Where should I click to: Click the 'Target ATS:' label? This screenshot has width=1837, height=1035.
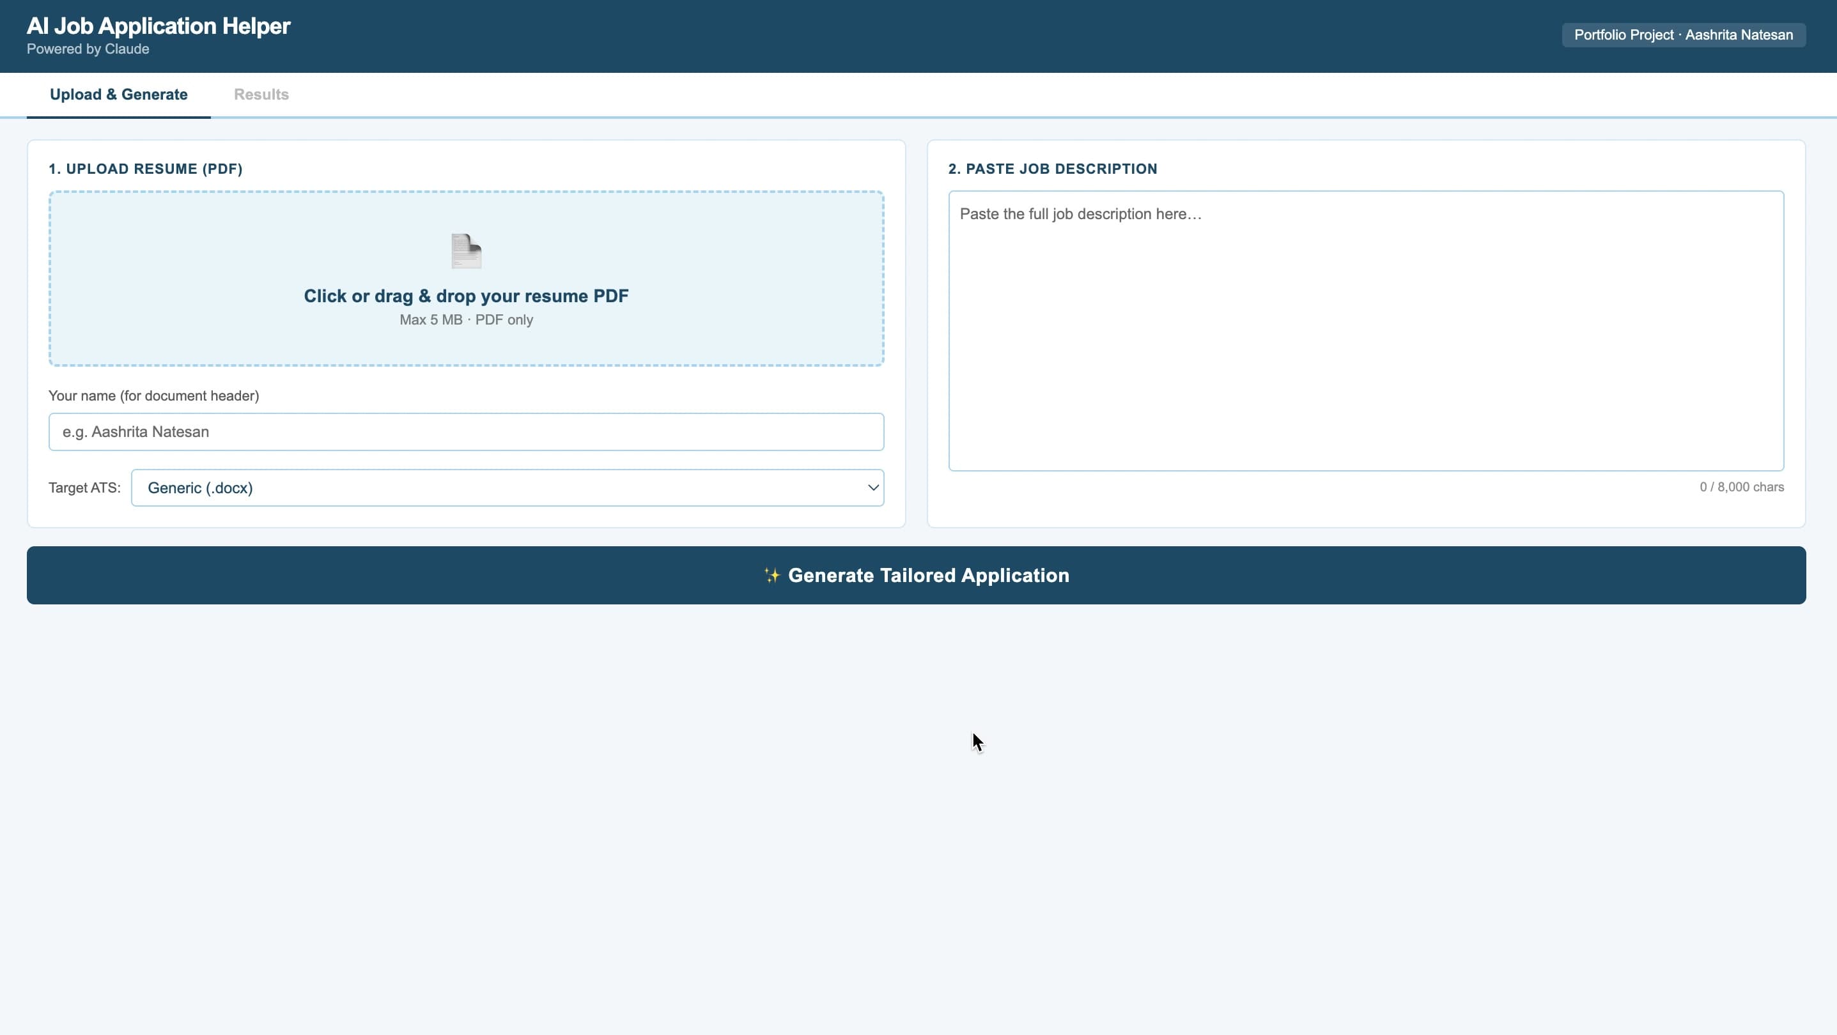tap(84, 487)
